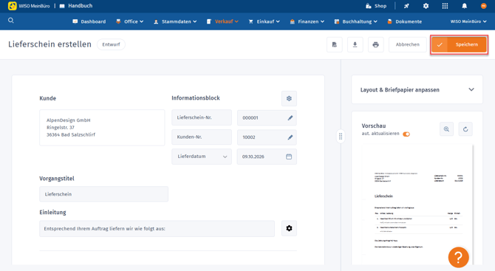The height and width of the screenshot is (271, 495).
Task: Click the customer address box AlpenDesign GmbH
Action: [102, 128]
